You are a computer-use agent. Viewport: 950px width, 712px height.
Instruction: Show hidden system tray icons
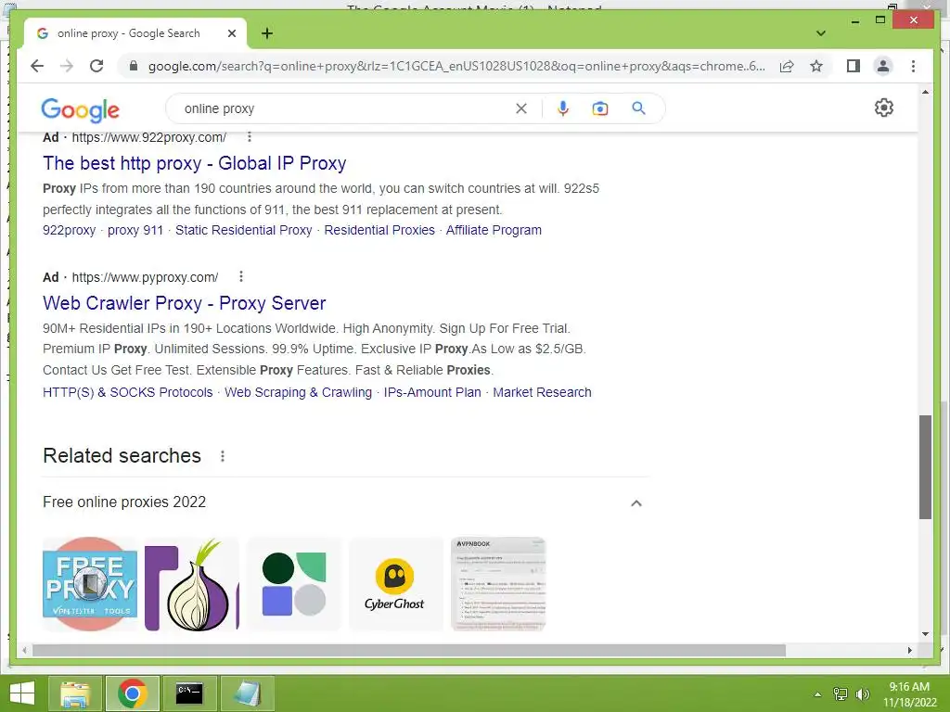pyautogui.click(x=817, y=694)
